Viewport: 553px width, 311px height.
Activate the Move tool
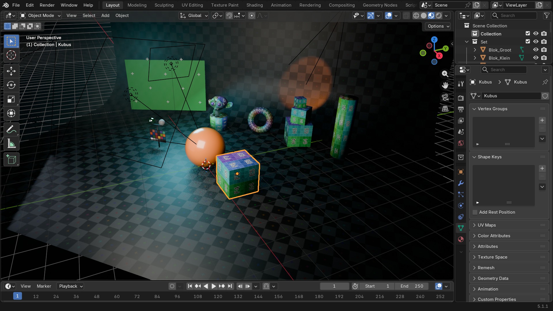tap(11, 71)
